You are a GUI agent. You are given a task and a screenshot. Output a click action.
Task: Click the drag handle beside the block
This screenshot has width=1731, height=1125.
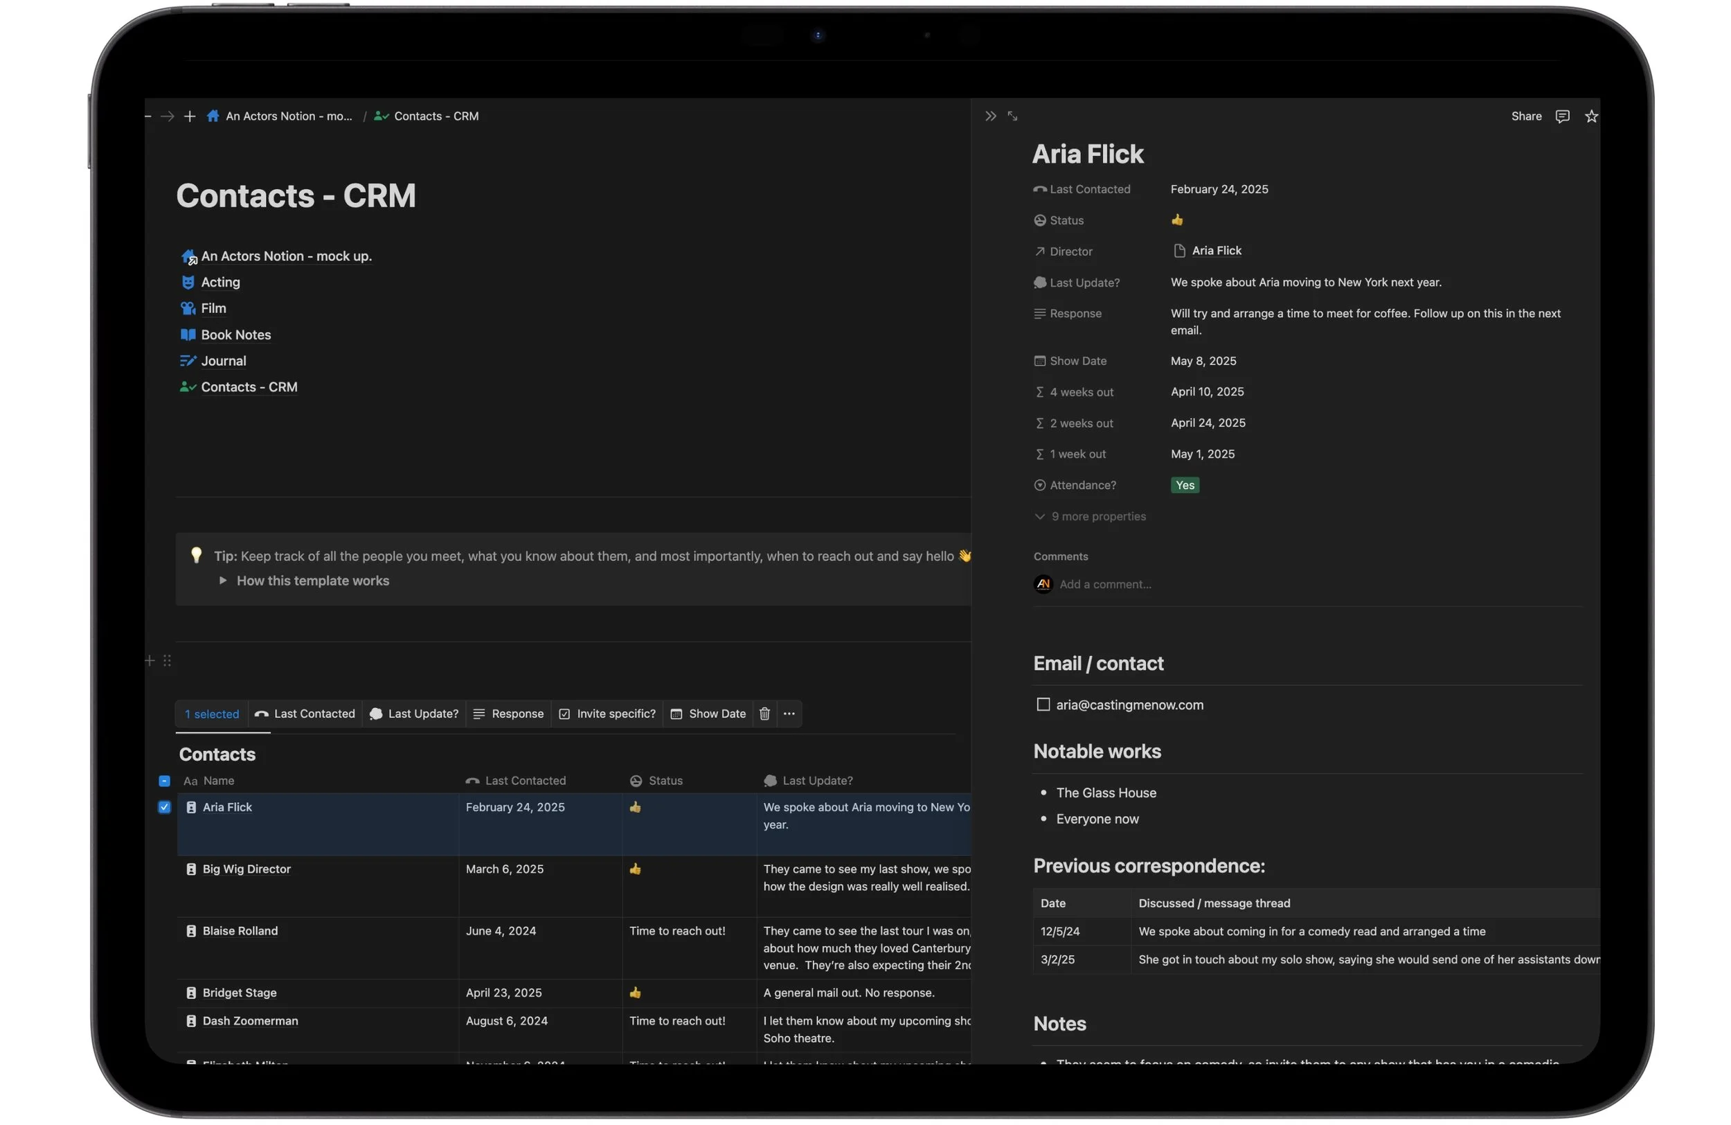tap(168, 661)
